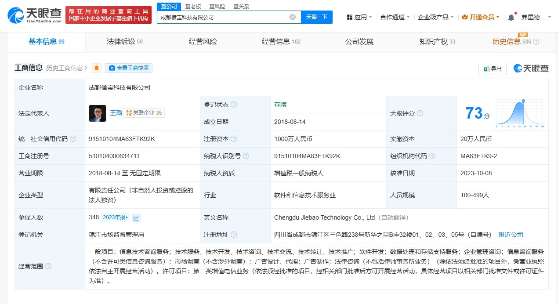Click the trend chart icon beside 2023年报
The width and height of the screenshot is (558, 304).
(135, 217)
